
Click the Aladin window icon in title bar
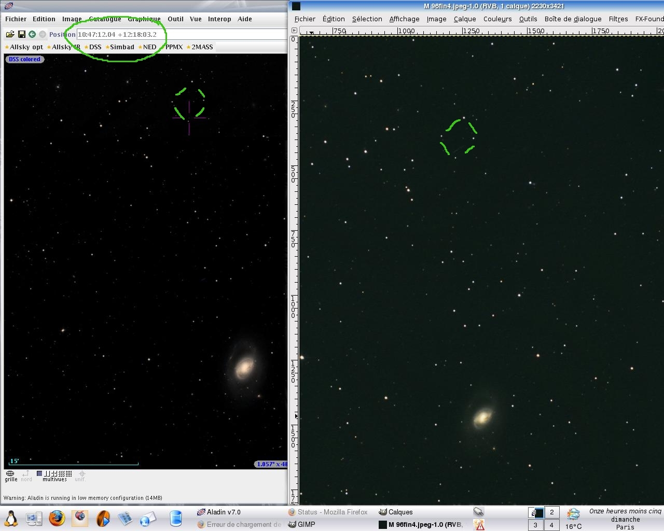coord(9,6)
